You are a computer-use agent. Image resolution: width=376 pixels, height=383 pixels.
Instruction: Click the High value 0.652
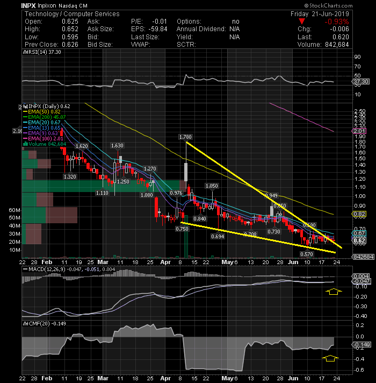tap(70, 29)
